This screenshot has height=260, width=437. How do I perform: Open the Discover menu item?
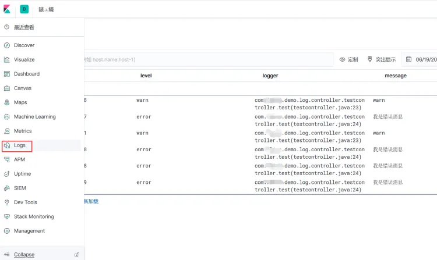point(24,45)
